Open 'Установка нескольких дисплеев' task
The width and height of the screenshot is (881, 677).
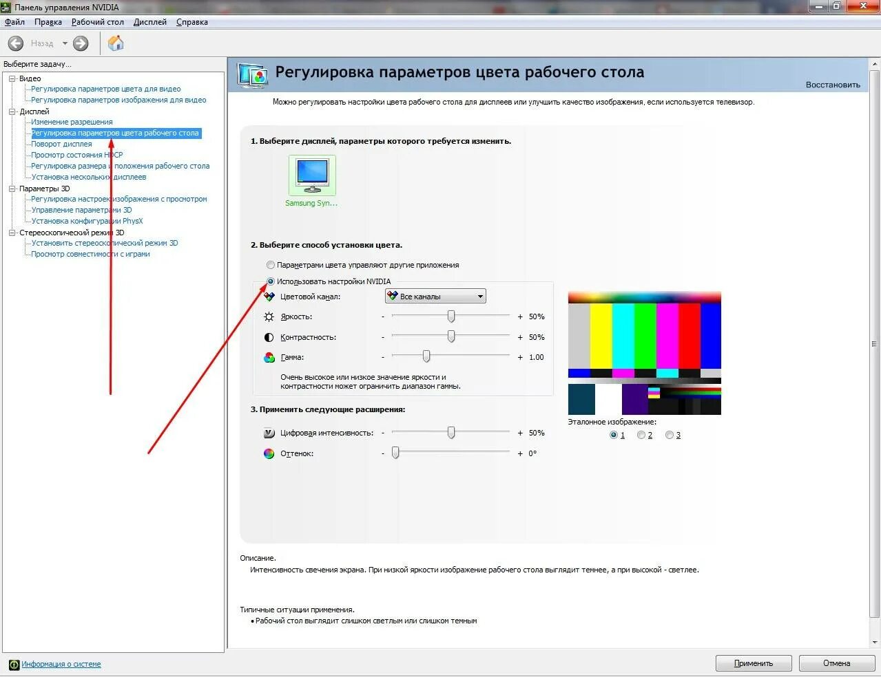click(x=89, y=178)
